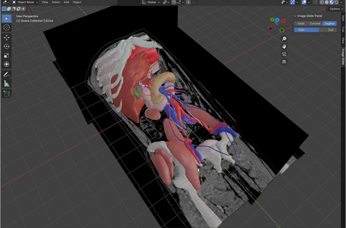Viewport: 346px width, 228px height.
Task: Activate the Zoom icon in the viewport
Action: pyautogui.click(x=284, y=38)
